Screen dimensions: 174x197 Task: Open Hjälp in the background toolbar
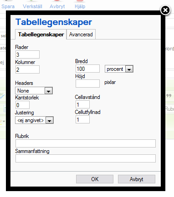point(80,6)
